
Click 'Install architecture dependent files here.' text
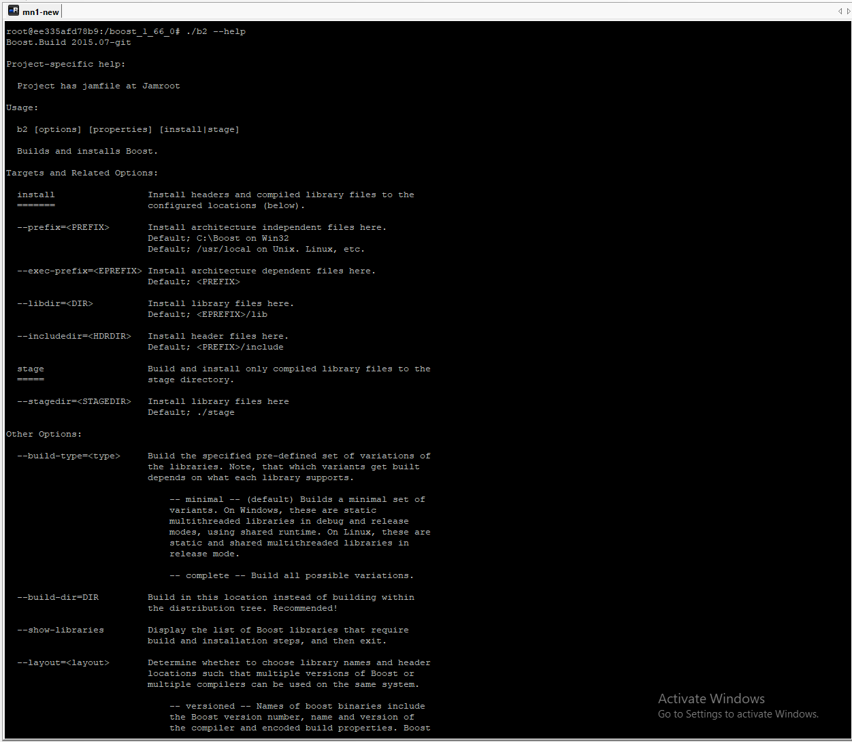click(x=262, y=271)
